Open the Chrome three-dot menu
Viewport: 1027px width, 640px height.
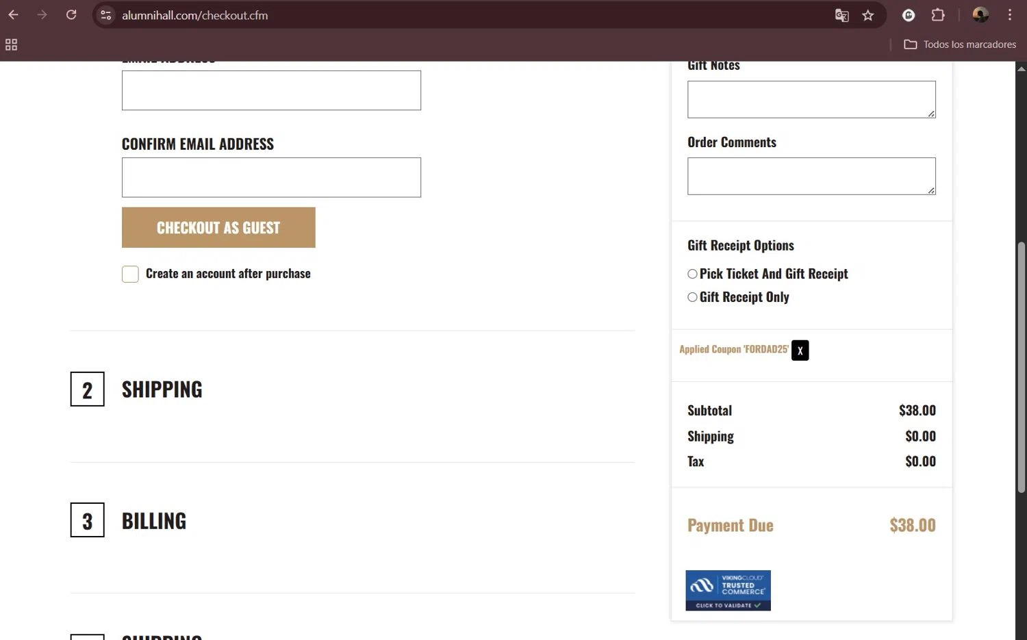(1010, 15)
